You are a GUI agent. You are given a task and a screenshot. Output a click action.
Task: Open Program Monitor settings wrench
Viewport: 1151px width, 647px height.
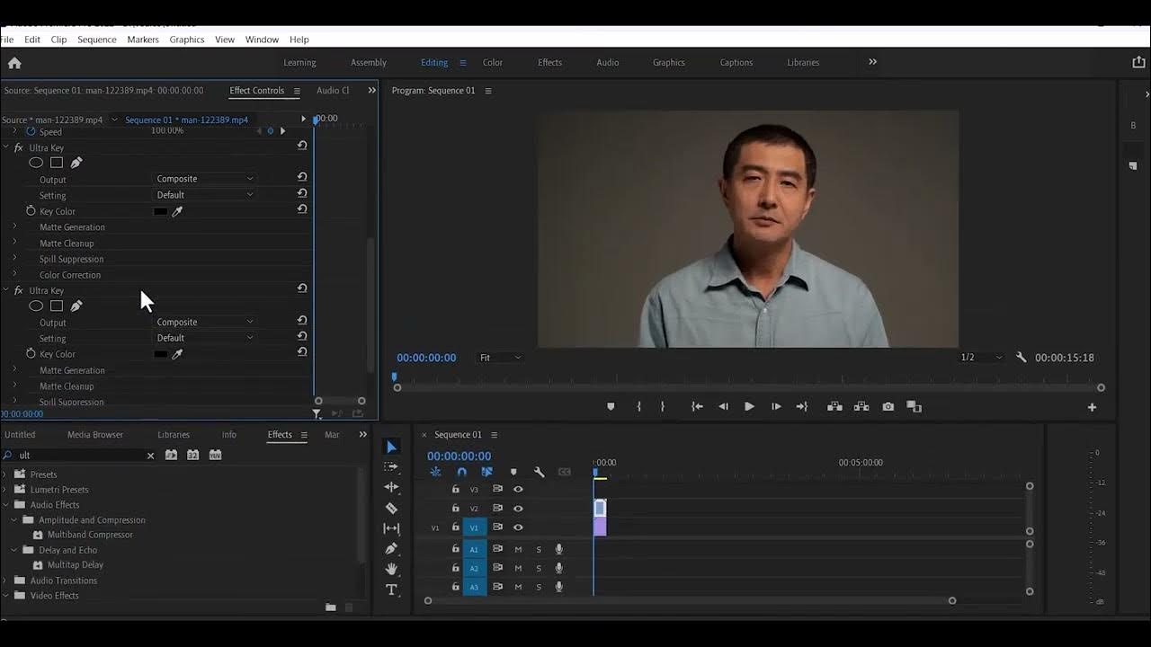[x=1022, y=358]
